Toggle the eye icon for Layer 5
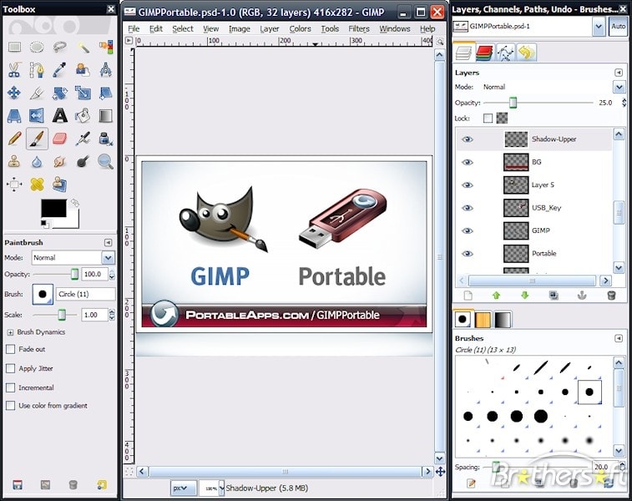632x501 pixels. coord(468,185)
